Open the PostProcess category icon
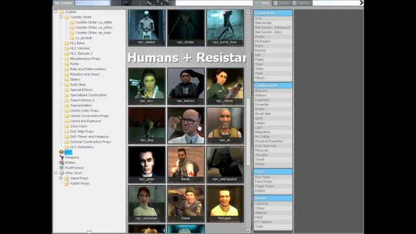Viewport: 416px width, 234px height. (x=62, y=168)
